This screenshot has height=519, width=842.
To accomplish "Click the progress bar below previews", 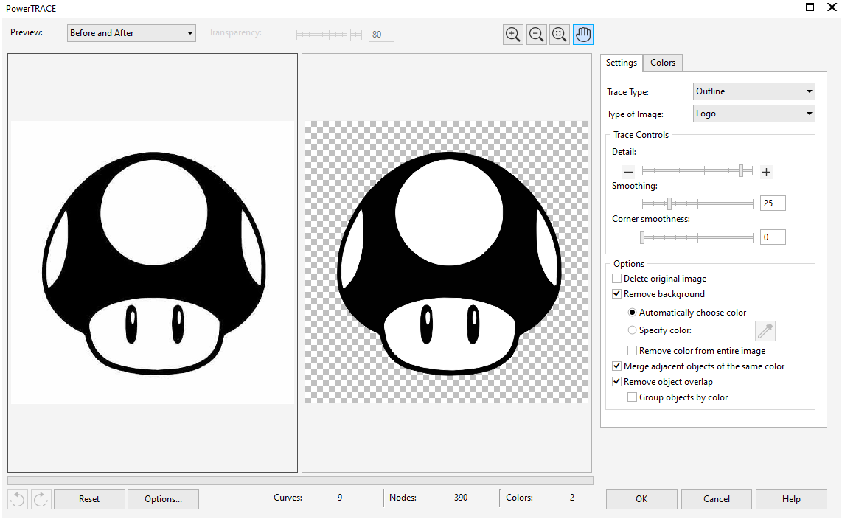I will click(x=300, y=481).
